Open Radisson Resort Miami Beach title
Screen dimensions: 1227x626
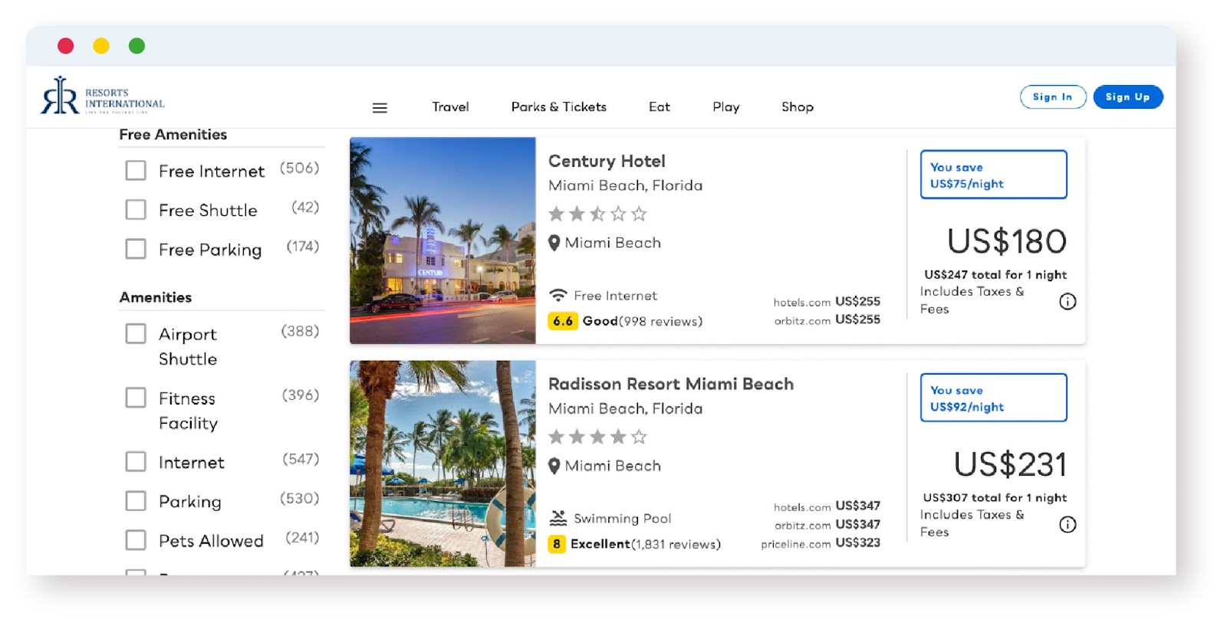(x=671, y=384)
